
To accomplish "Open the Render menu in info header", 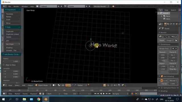I will [x=16, y=6].
